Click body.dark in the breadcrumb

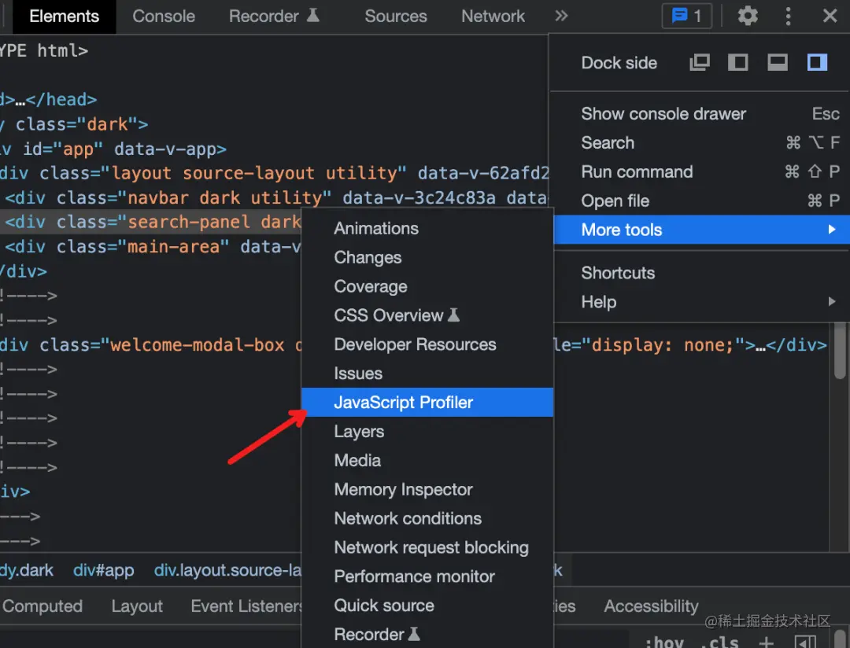pos(27,570)
